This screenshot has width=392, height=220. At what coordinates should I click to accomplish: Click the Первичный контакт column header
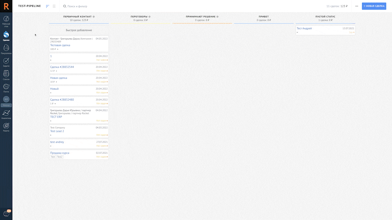(x=77, y=17)
